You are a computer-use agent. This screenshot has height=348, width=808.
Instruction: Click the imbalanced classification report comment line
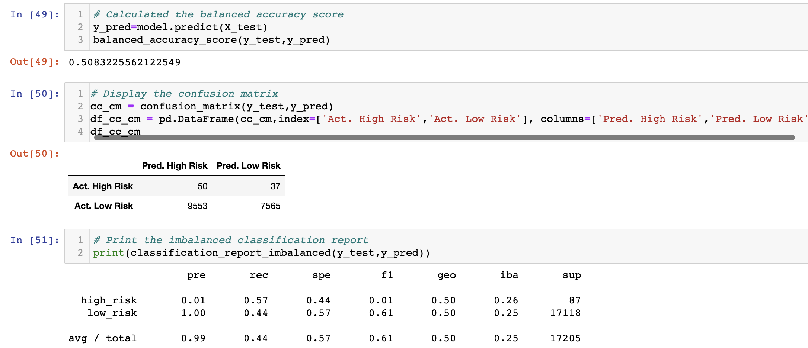click(231, 240)
